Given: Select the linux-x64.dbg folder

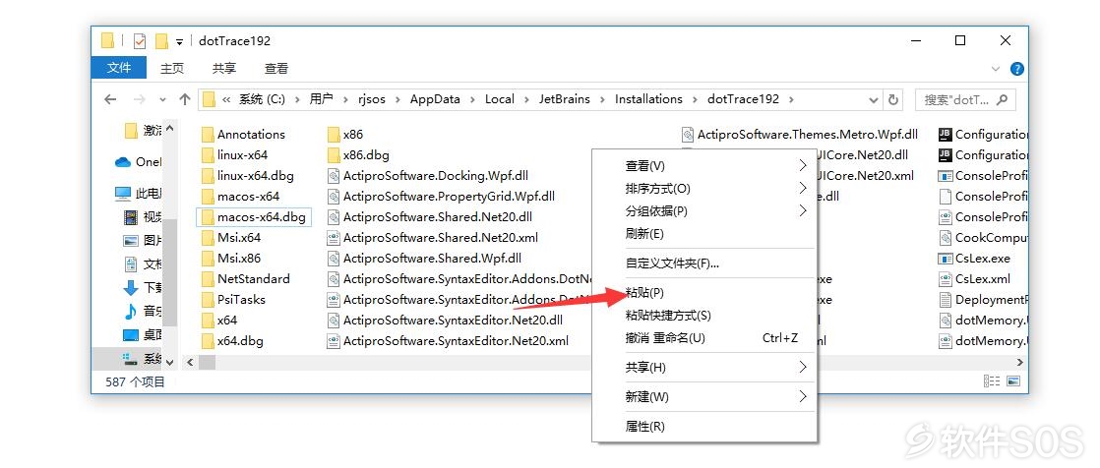Looking at the screenshot, I should point(248,175).
